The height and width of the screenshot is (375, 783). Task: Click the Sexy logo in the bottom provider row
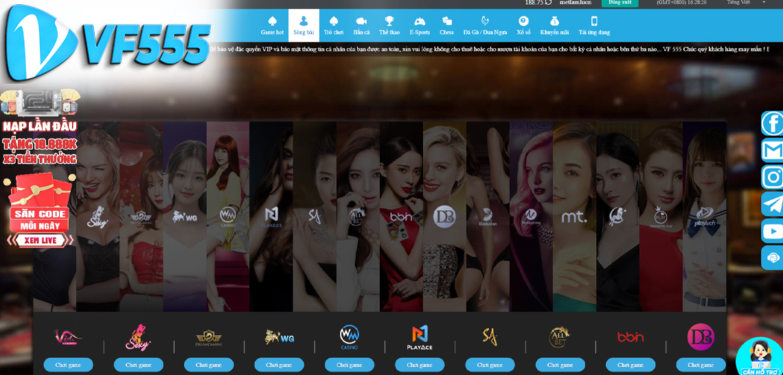(x=138, y=337)
